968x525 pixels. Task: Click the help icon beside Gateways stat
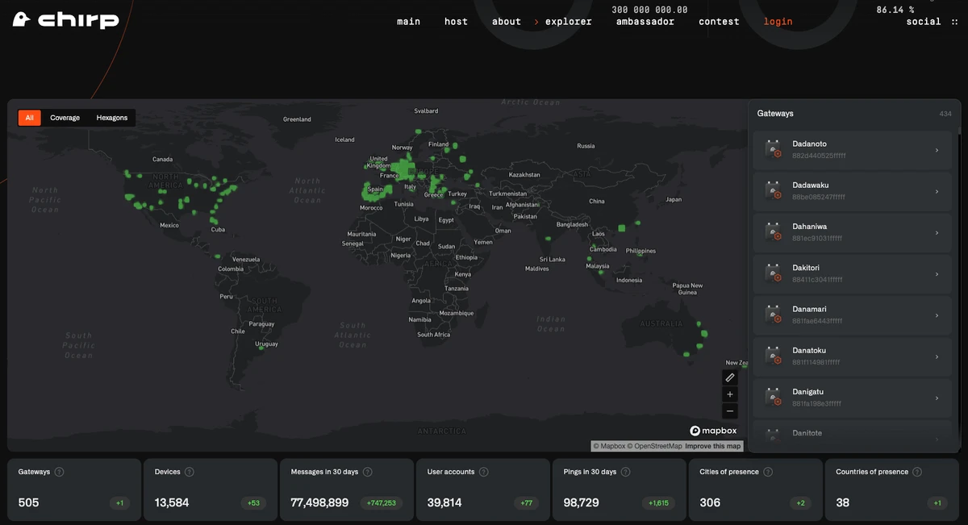[x=59, y=472]
